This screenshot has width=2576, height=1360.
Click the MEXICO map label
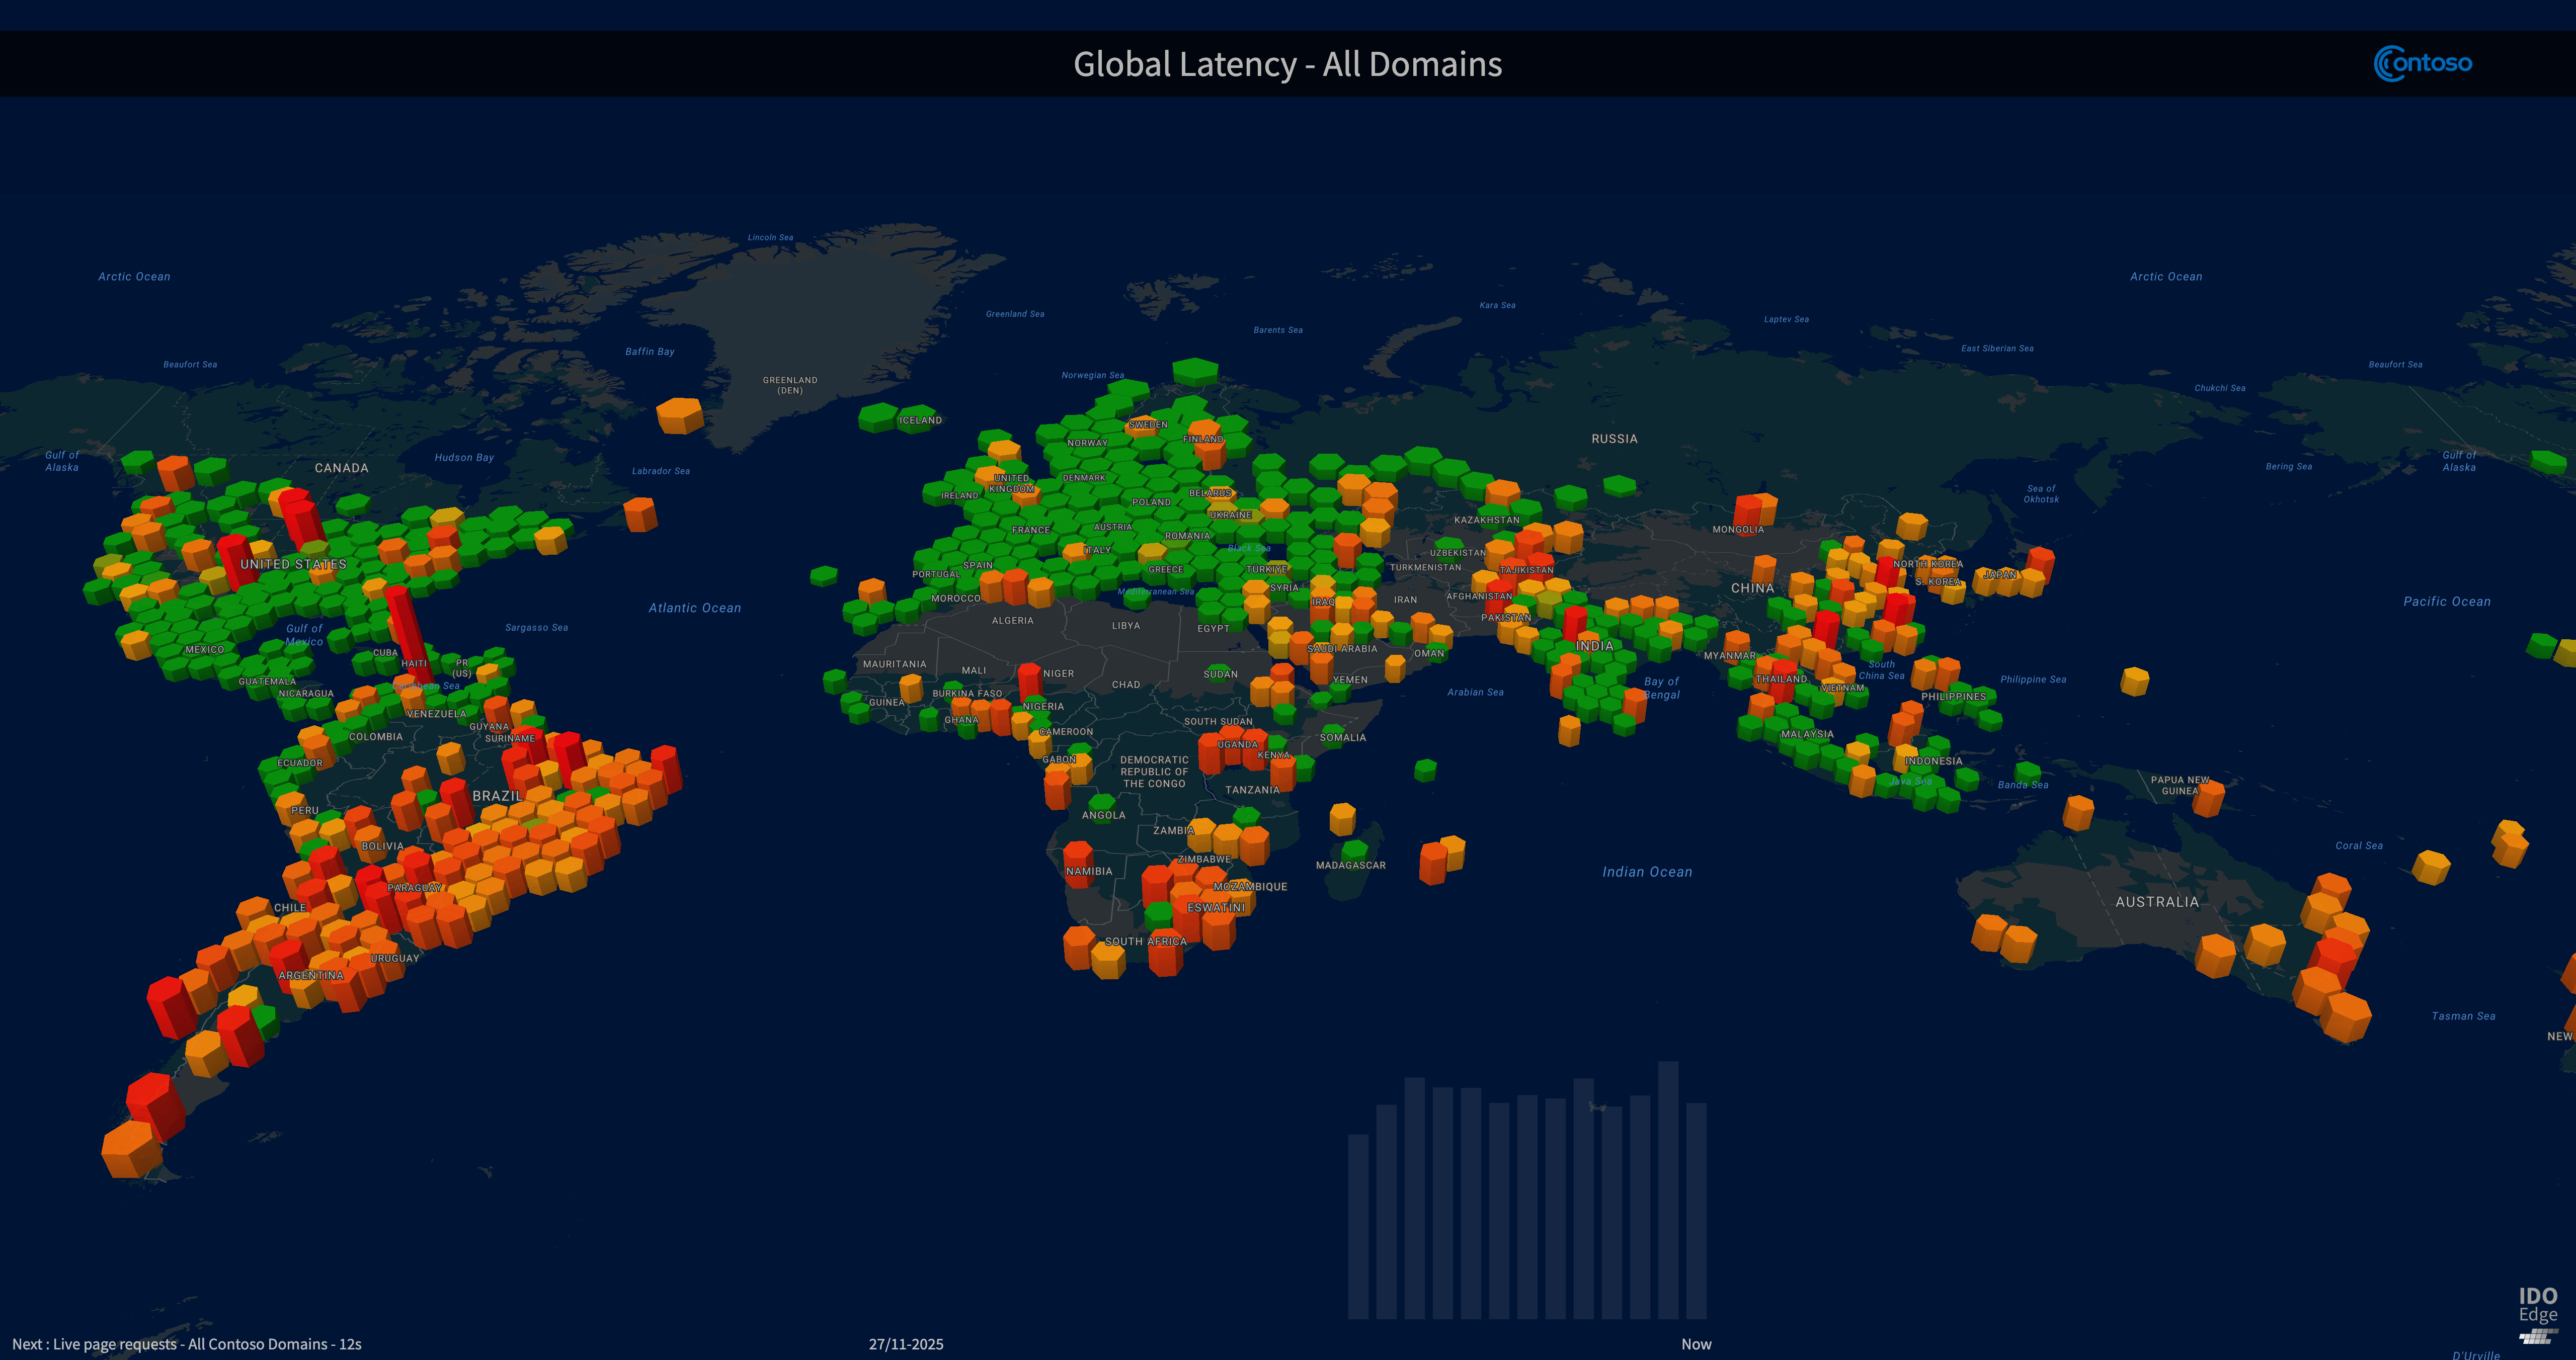(205, 650)
